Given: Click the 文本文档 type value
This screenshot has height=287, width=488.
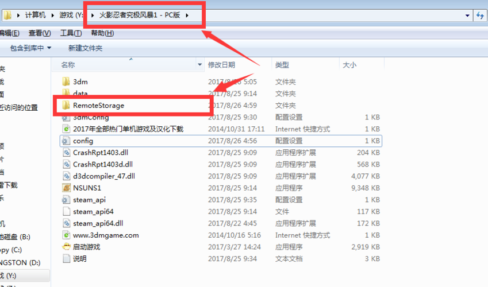Looking at the screenshot, I should click(289, 259).
